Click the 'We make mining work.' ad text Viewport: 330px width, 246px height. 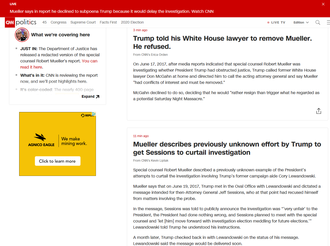74,141
